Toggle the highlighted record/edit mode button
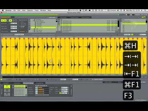 10,20
